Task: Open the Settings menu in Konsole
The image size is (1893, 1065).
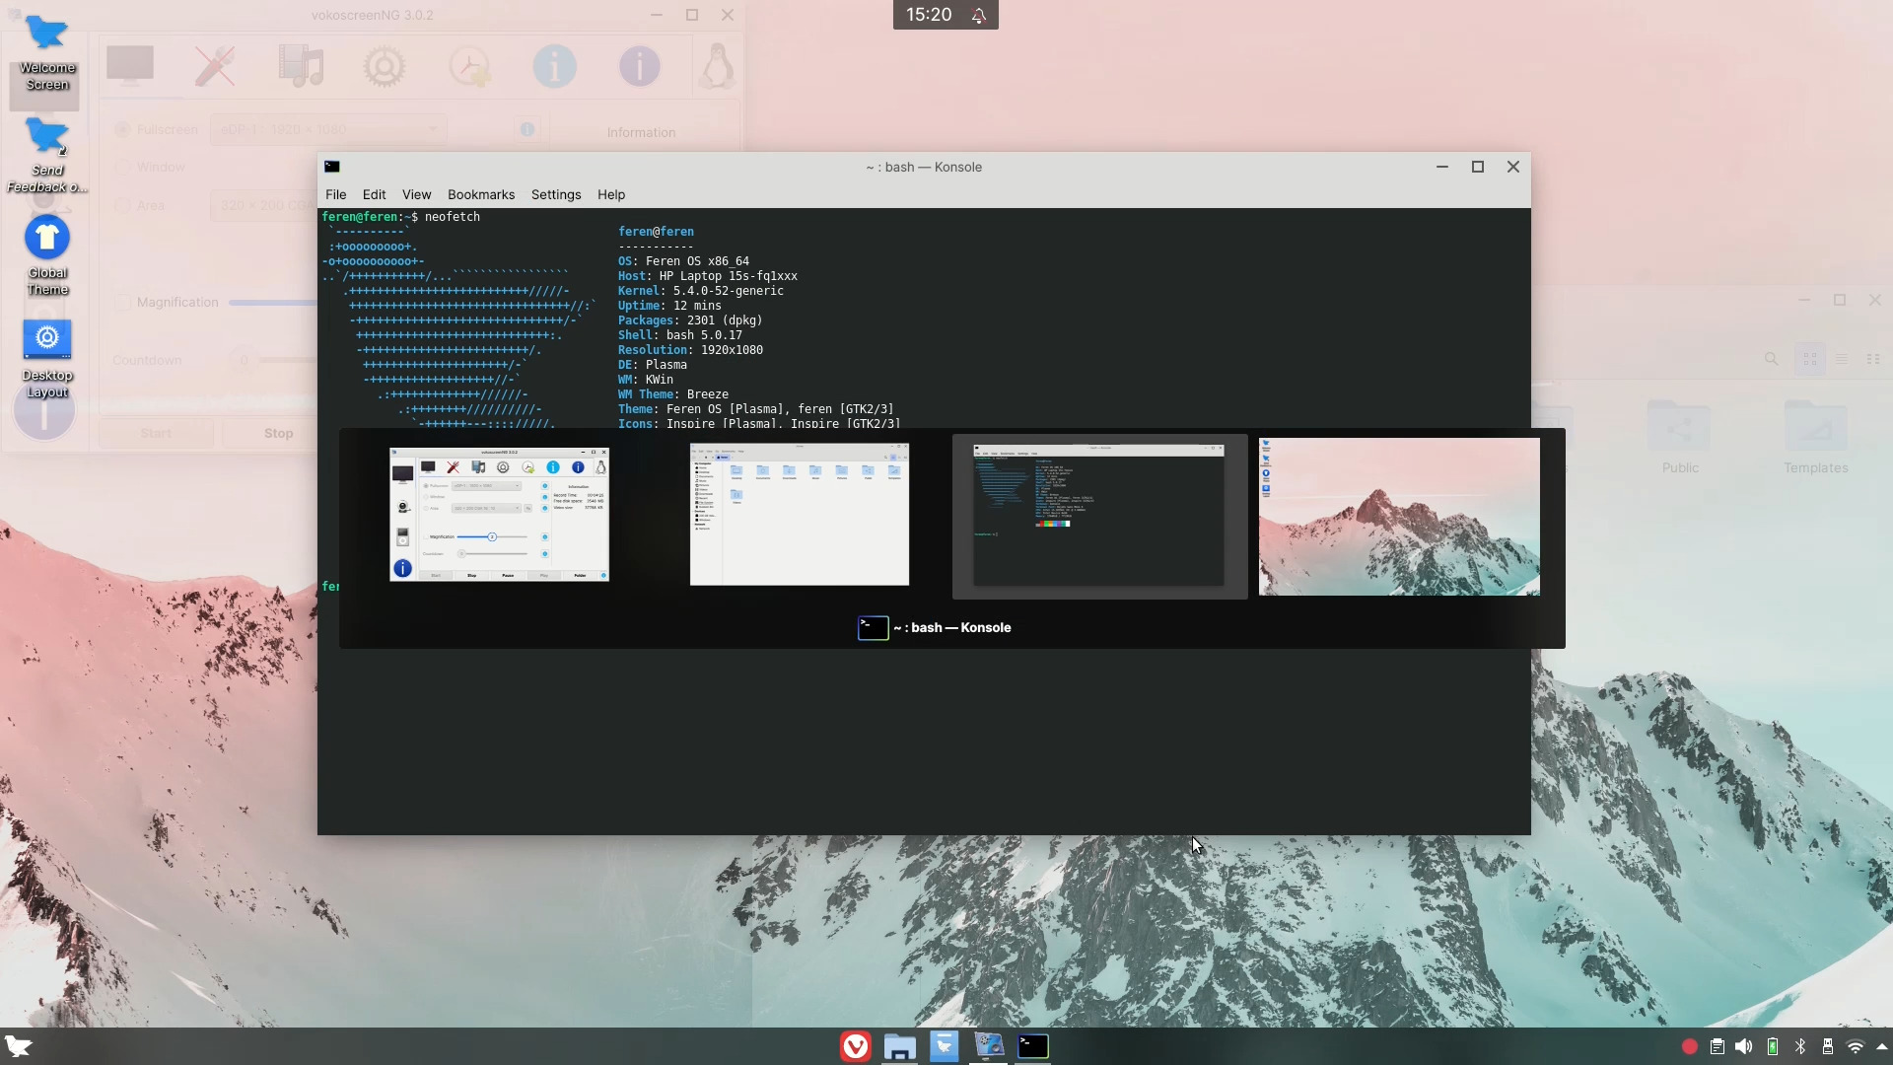Action: point(555,194)
